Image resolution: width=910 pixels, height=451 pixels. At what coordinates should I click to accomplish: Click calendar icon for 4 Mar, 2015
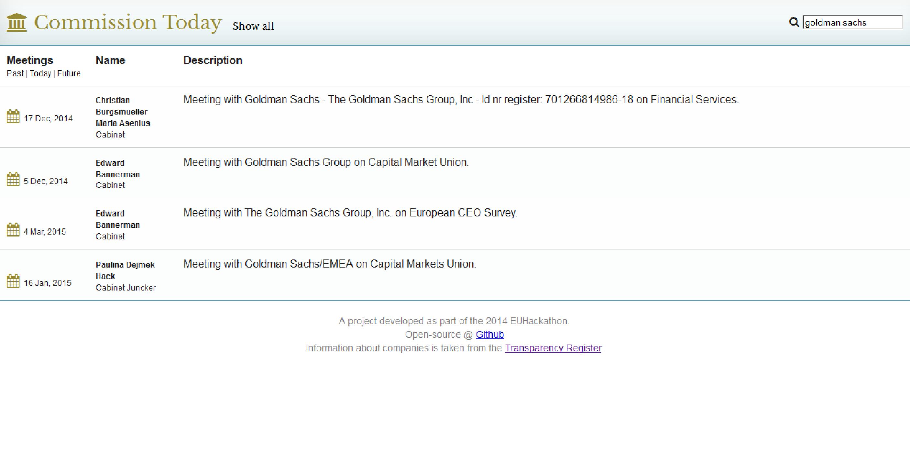tap(13, 230)
